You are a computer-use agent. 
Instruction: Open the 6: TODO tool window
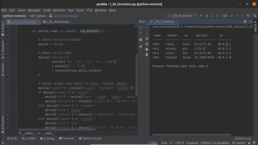click(x=29, y=139)
